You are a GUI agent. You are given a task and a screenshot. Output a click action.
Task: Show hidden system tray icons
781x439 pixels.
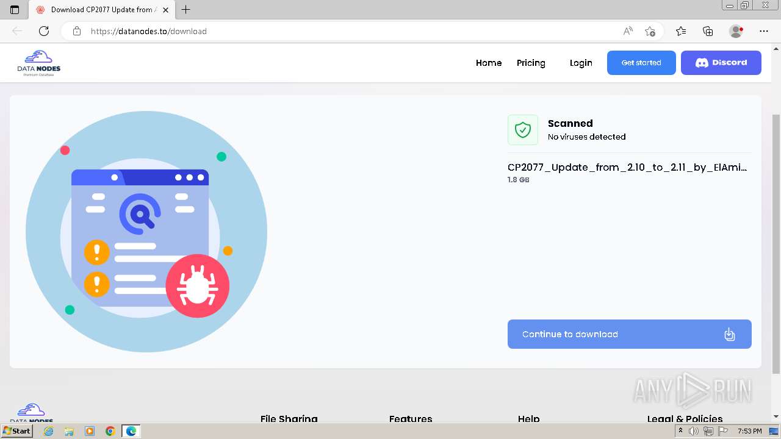click(x=680, y=431)
